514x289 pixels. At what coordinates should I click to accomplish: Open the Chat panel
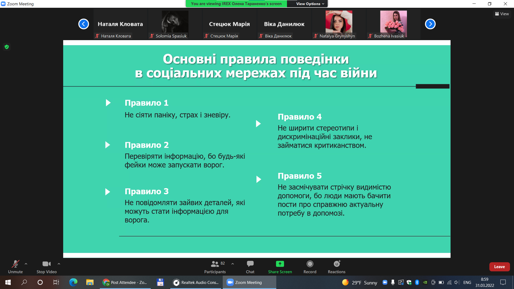point(250,267)
